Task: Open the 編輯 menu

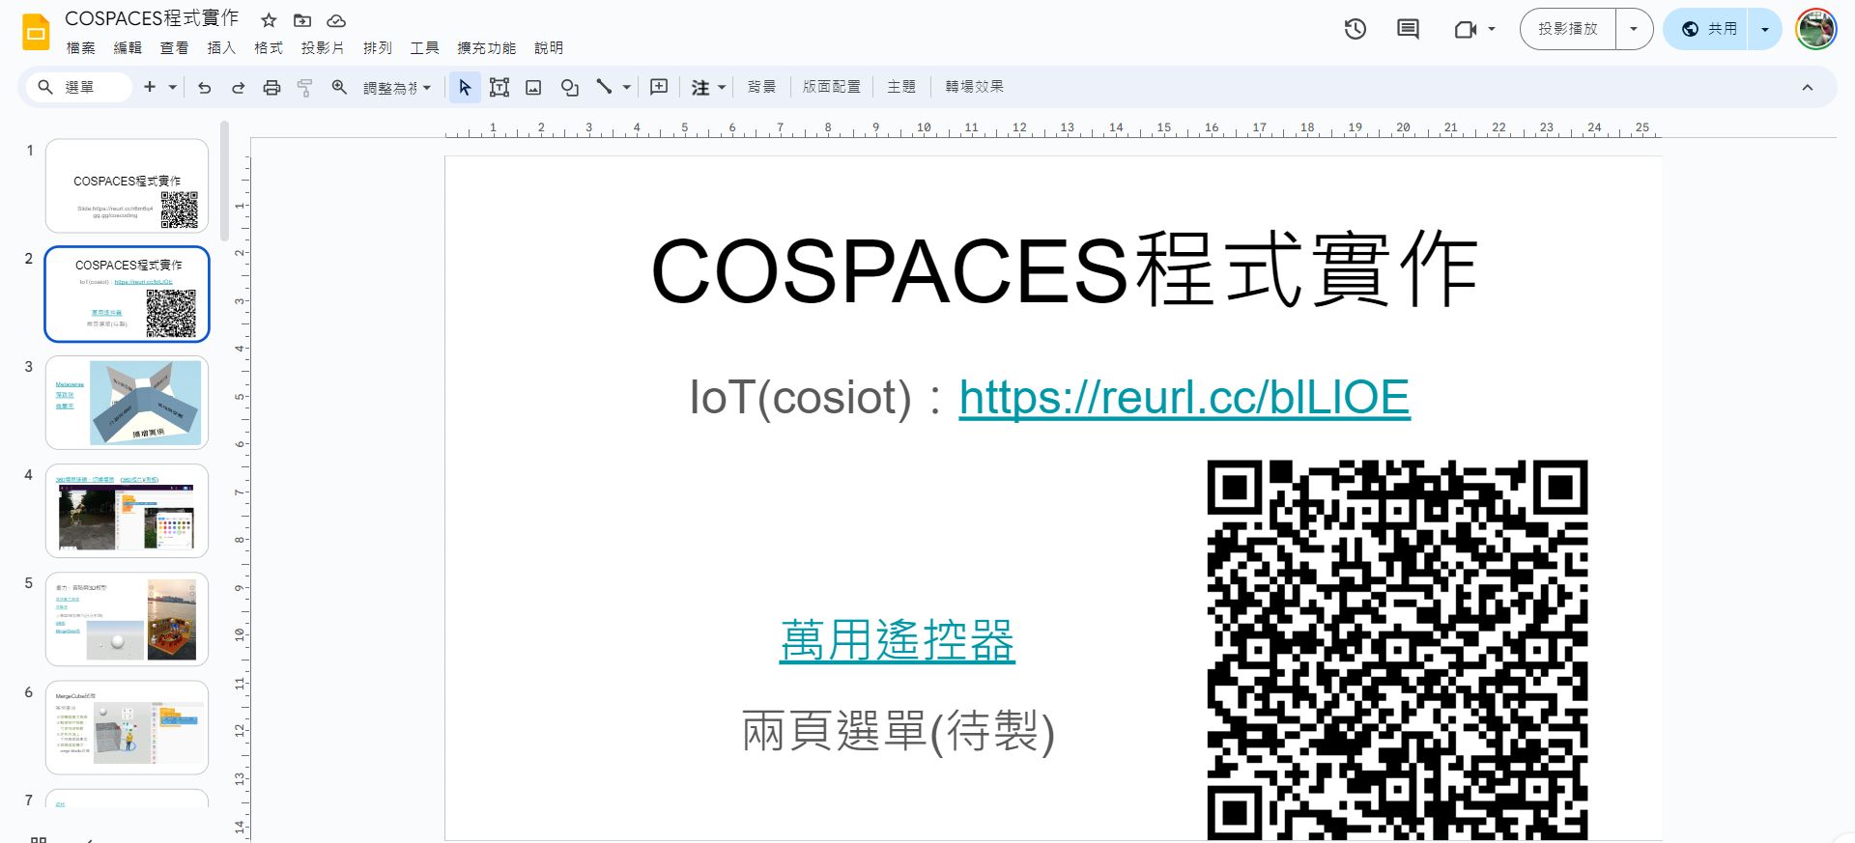Action: pos(128,47)
